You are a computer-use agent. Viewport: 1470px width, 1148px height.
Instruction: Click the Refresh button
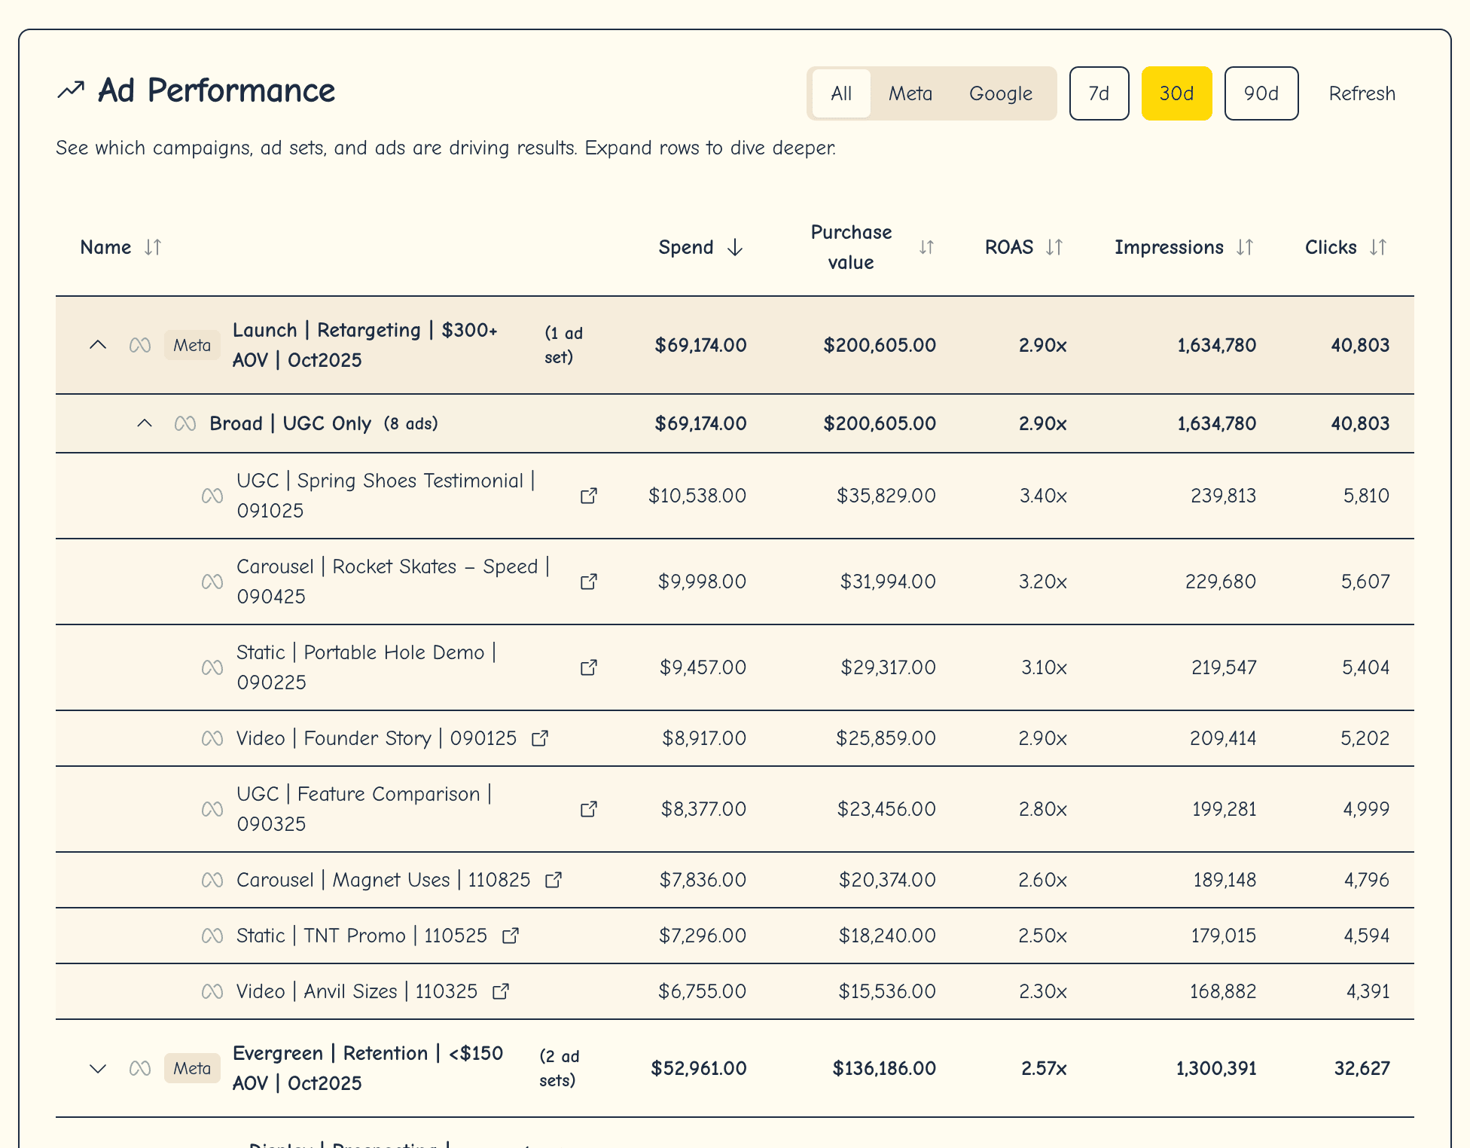click(1362, 93)
